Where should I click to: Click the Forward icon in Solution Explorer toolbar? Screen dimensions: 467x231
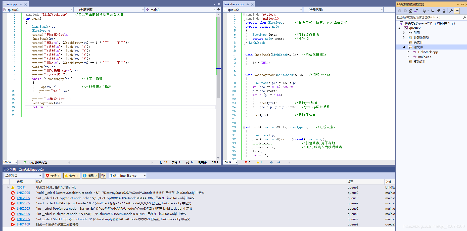pos(405,11)
